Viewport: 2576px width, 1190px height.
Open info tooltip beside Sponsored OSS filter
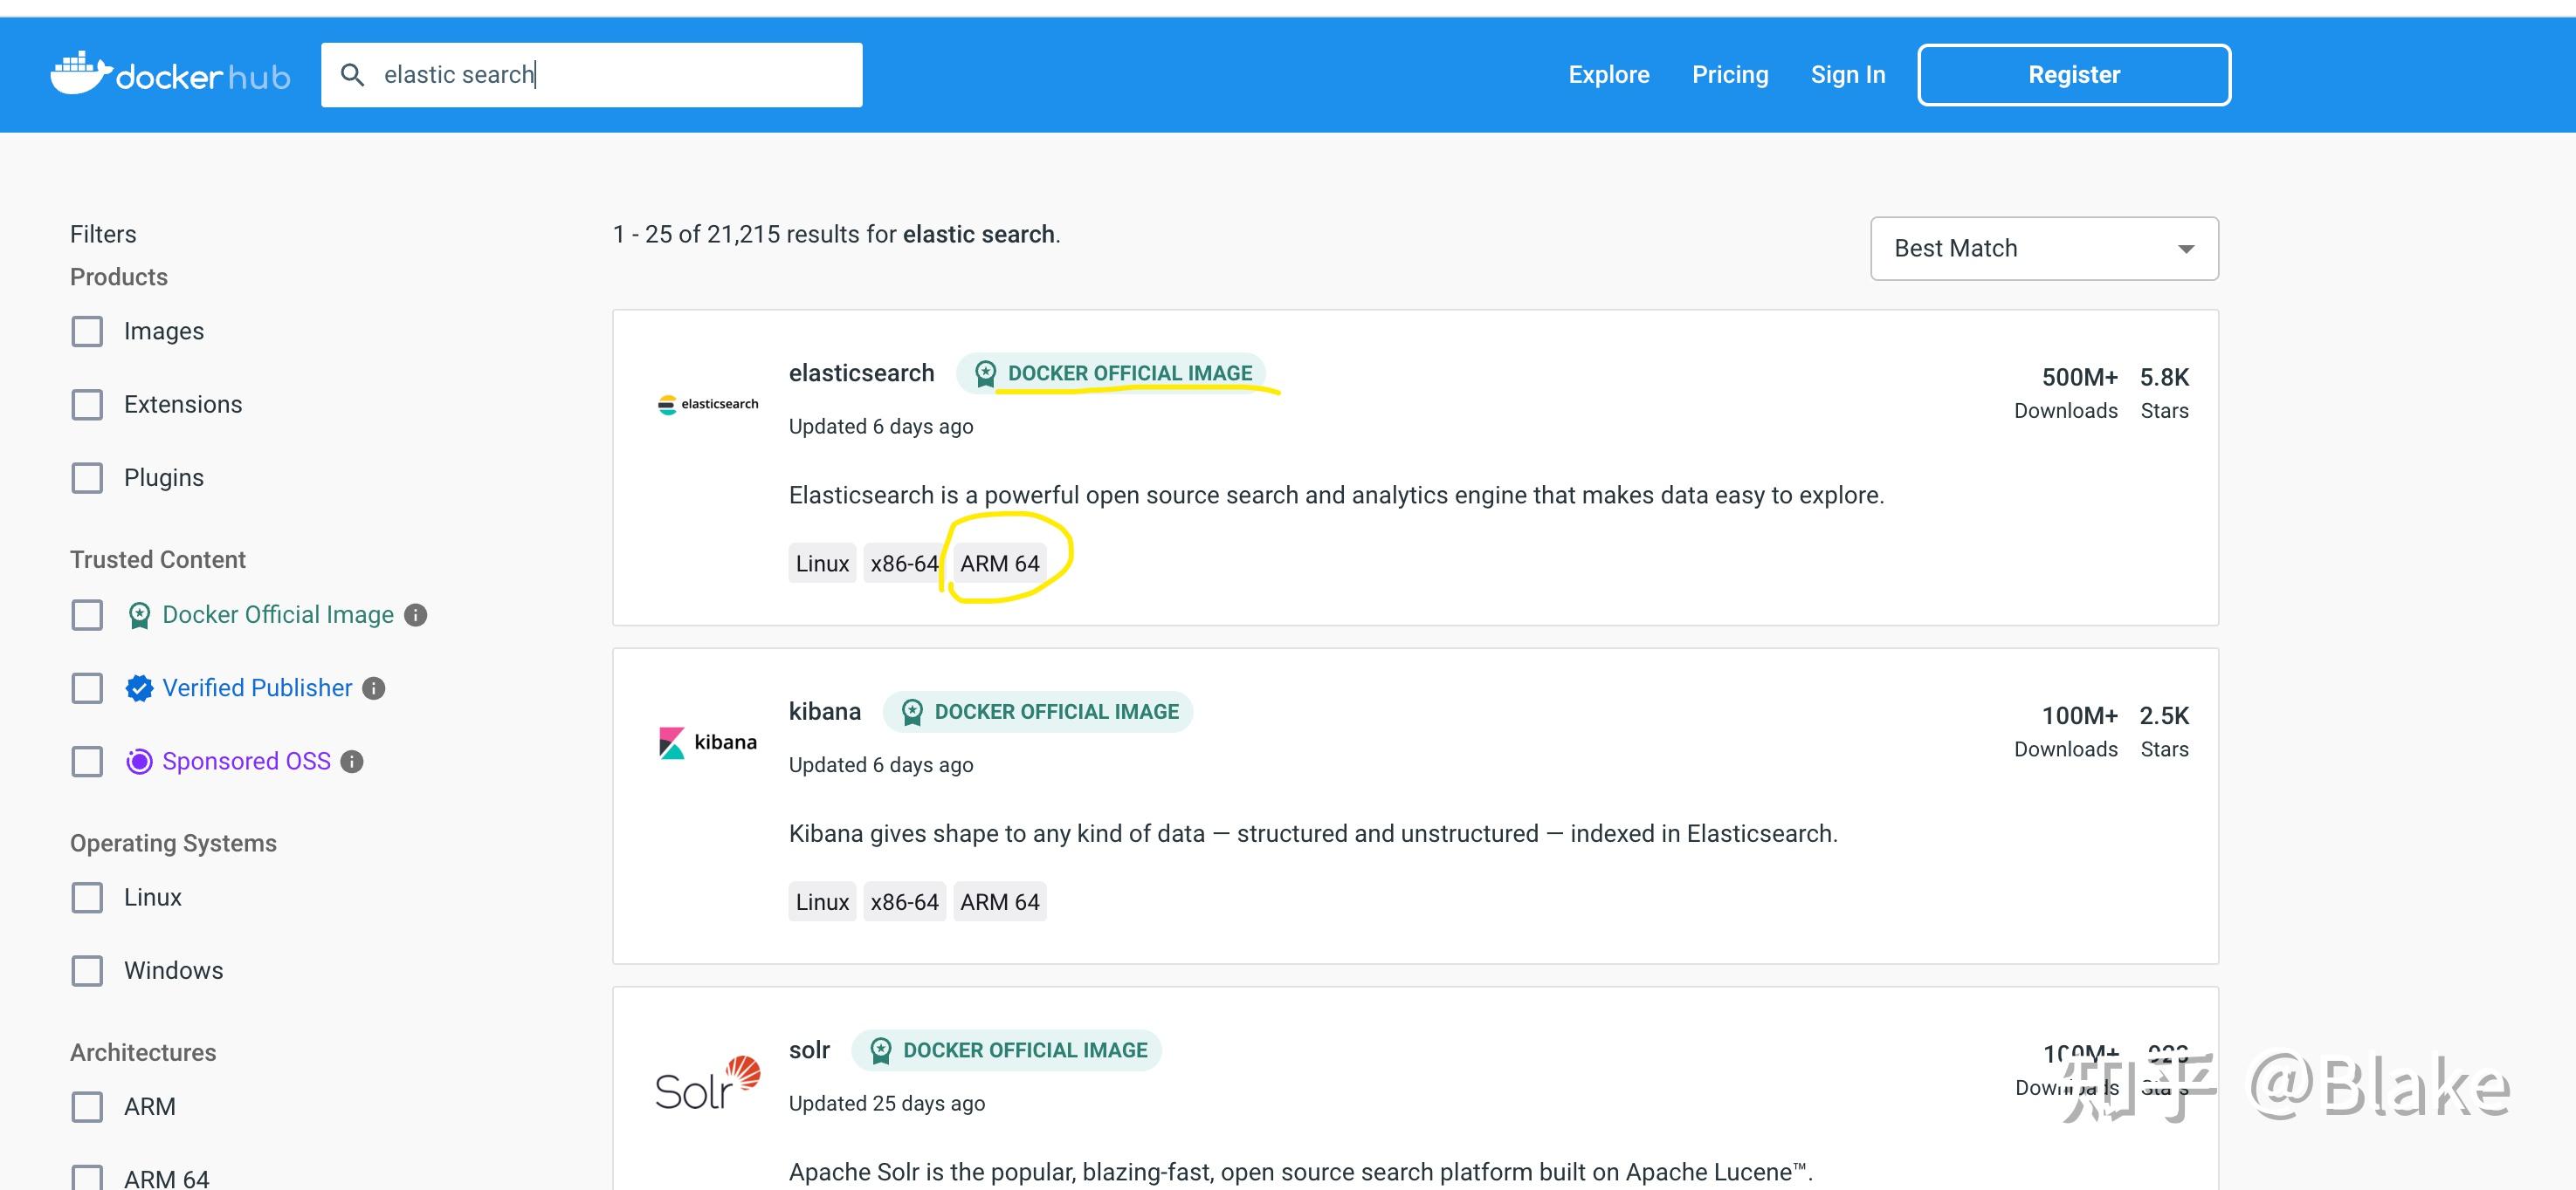pos(352,762)
